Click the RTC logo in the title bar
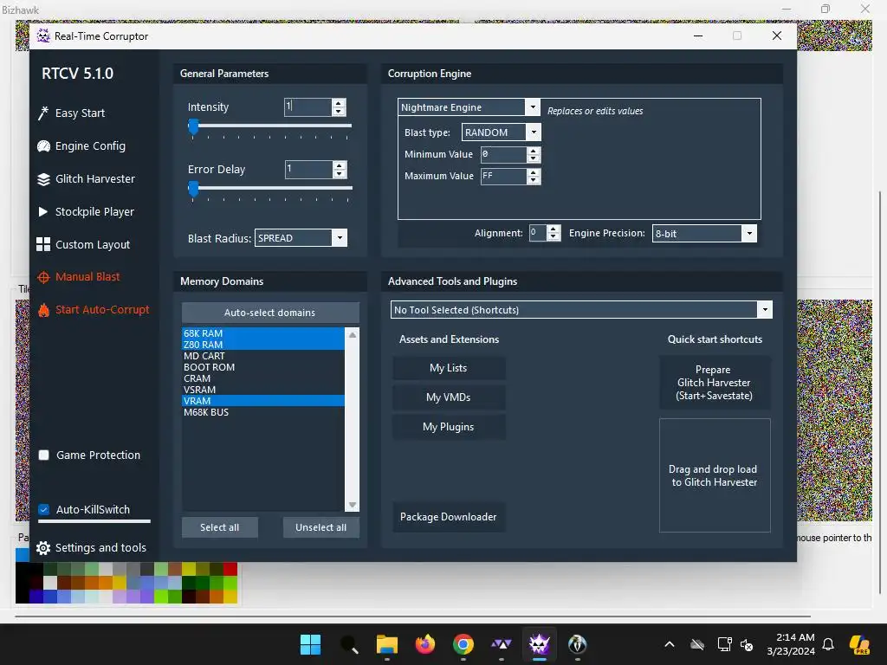 (x=43, y=36)
